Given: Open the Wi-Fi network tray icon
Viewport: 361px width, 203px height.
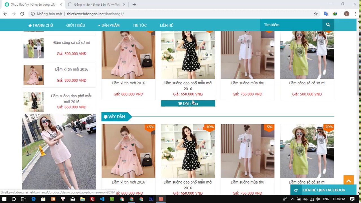Looking at the screenshot, I should tap(312, 199).
